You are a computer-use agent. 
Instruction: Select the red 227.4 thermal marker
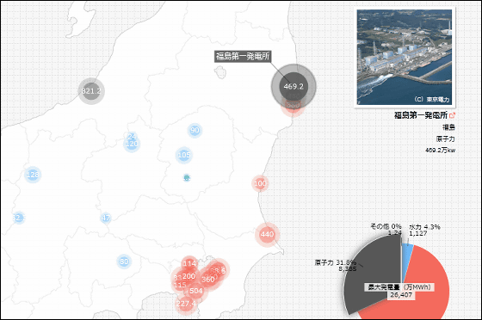[186, 304]
